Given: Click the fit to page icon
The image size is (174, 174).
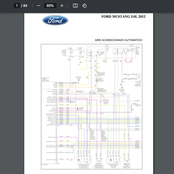Looking at the screenshot, I should pyautogui.click(x=75, y=6).
